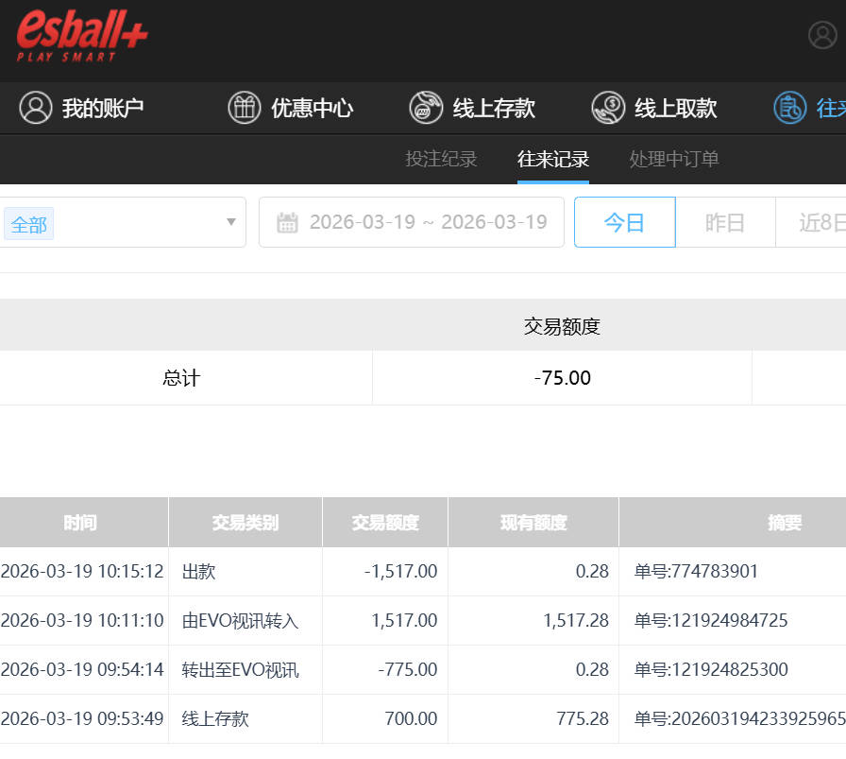Select the 往来记录 tab

(x=552, y=159)
